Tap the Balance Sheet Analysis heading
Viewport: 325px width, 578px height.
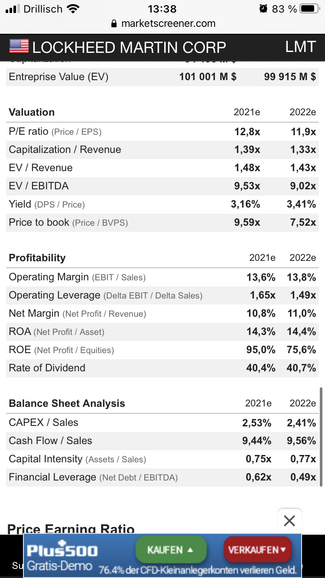(67, 403)
